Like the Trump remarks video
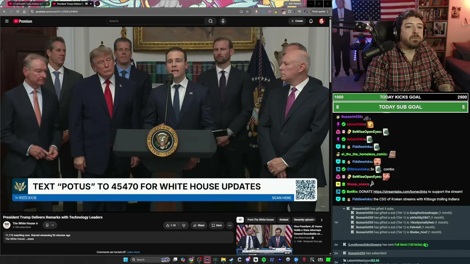The image size is (470, 264). tap(171, 225)
